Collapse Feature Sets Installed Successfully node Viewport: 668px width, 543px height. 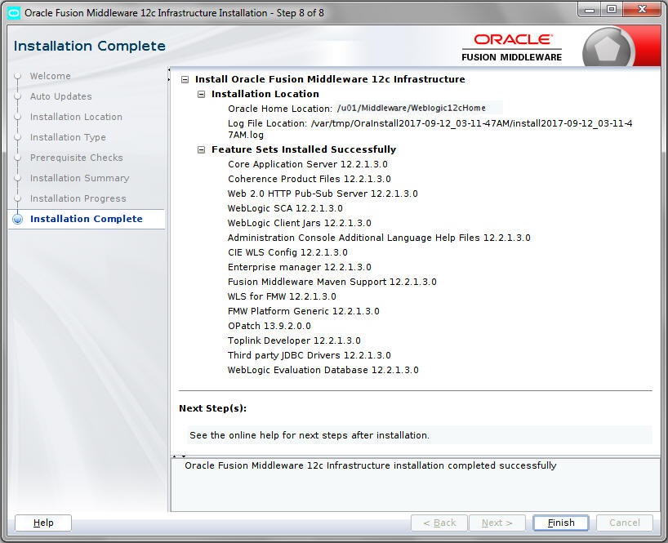coord(201,150)
